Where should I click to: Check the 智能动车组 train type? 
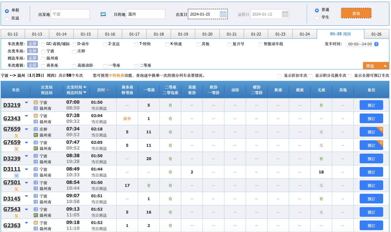[x=260, y=44]
